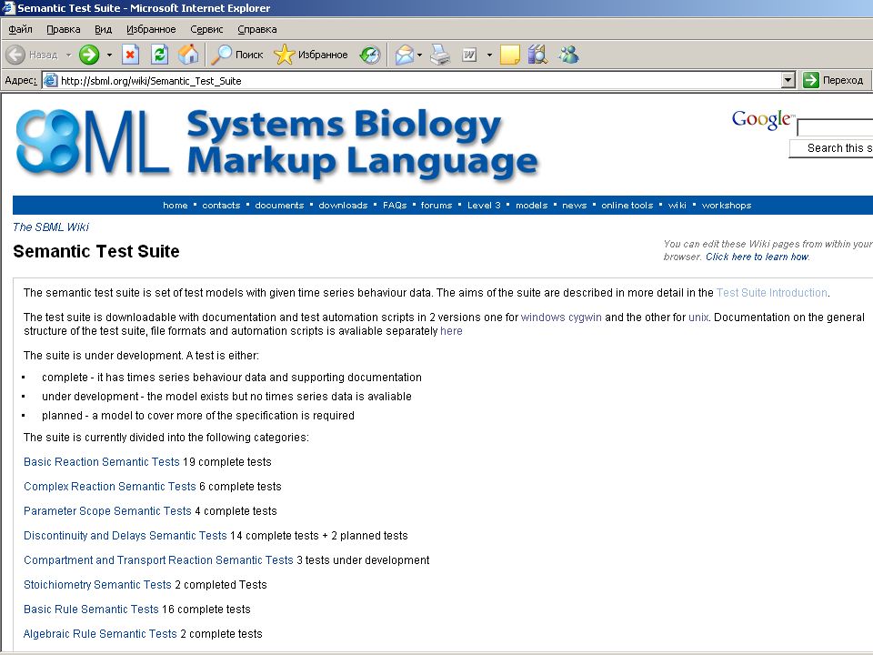Click the Refresh page icon
The height and width of the screenshot is (655, 873).
159,55
